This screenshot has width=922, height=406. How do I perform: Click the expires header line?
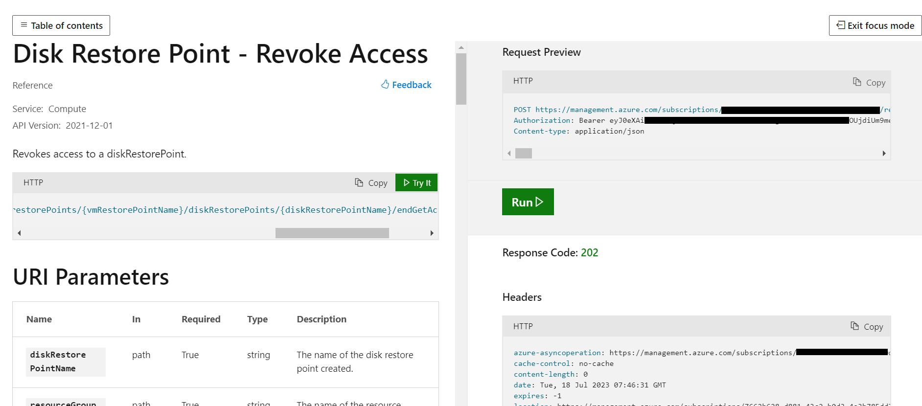[537, 396]
